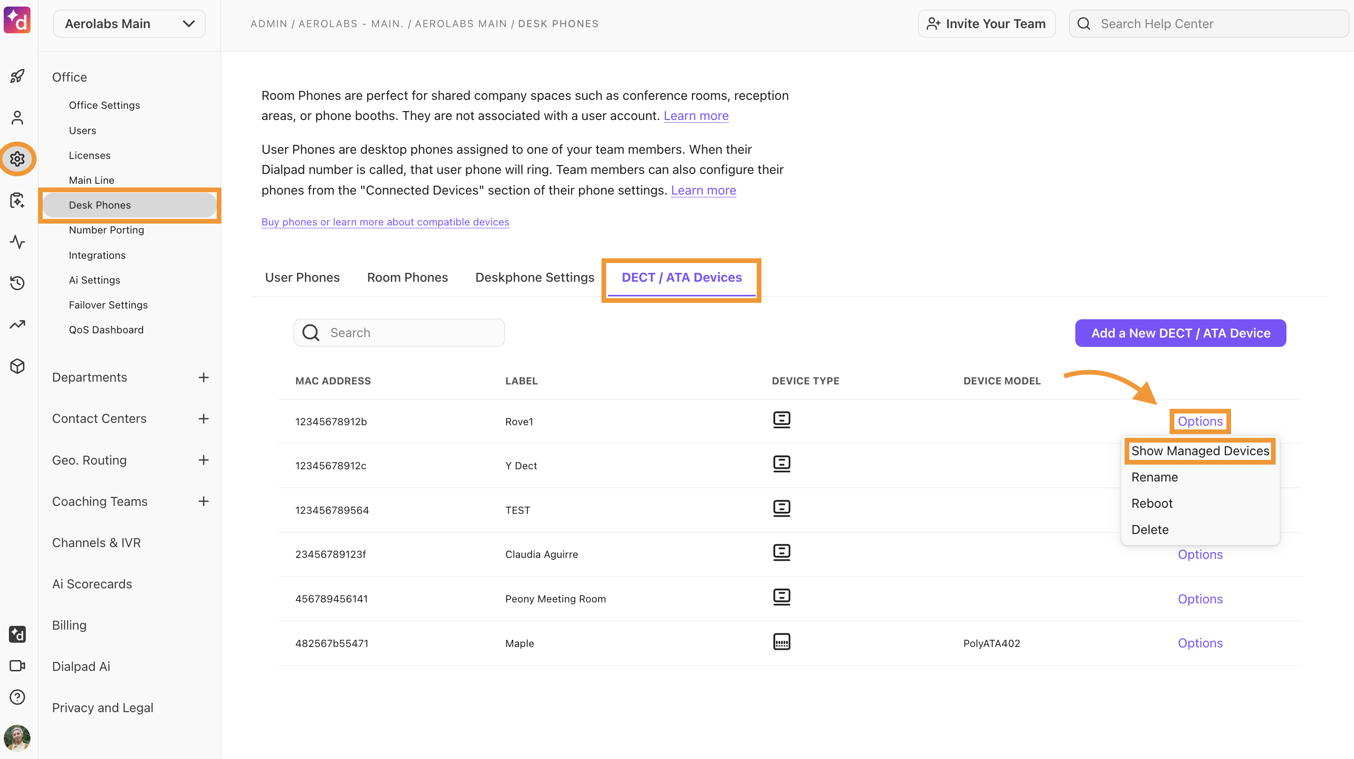Expand the Coaching Teams section
Image resolution: width=1354 pixels, height=759 pixels.
(x=204, y=502)
